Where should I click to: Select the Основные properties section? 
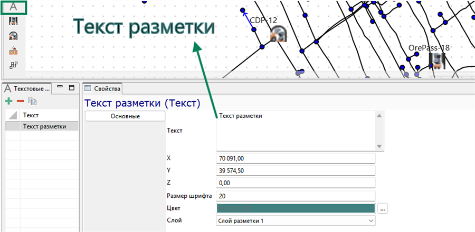point(125,116)
